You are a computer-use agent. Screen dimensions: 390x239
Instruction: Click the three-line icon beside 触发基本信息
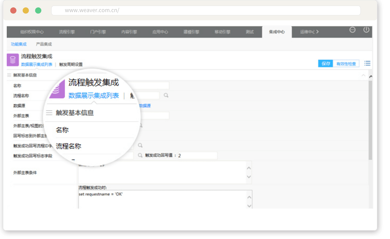click(9, 75)
